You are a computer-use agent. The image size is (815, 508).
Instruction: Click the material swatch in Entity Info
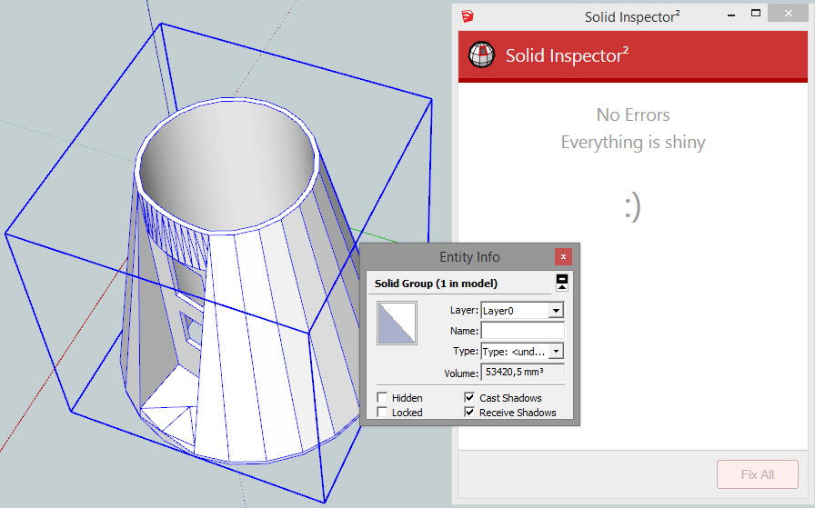[x=397, y=324]
